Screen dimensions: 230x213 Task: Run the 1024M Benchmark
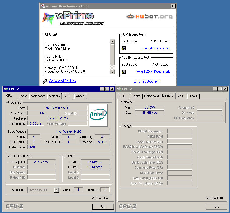tap(153, 72)
